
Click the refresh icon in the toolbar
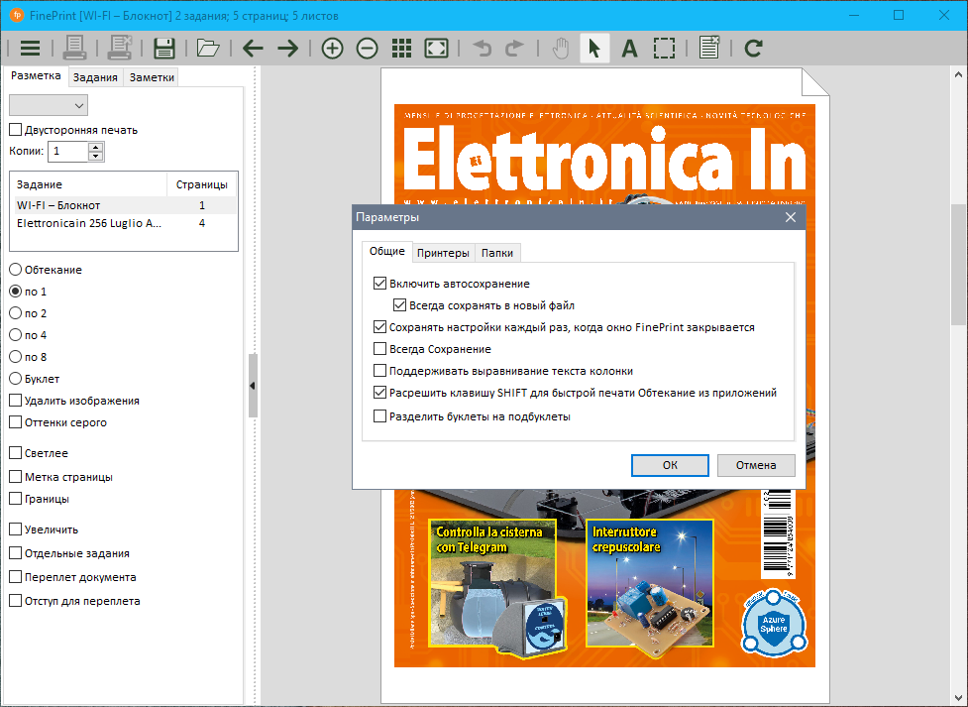pos(753,48)
